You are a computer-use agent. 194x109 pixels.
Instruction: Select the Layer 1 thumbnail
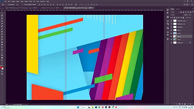click(175, 40)
